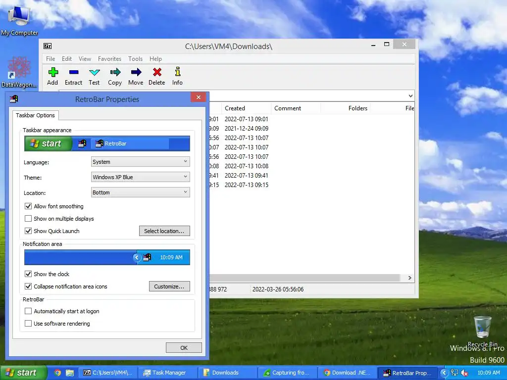The height and width of the screenshot is (380, 507).
Task: Switch to Downloads taskbar item
Action: (228, 373)
